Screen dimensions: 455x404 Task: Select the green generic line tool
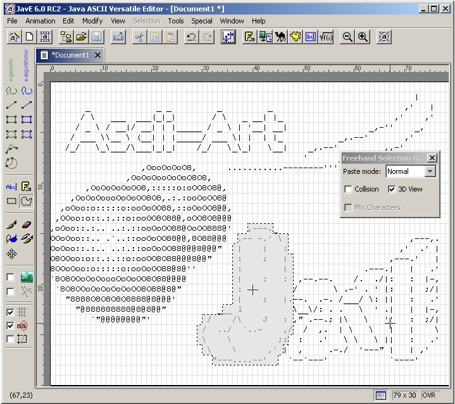click(x=11, y=105)
